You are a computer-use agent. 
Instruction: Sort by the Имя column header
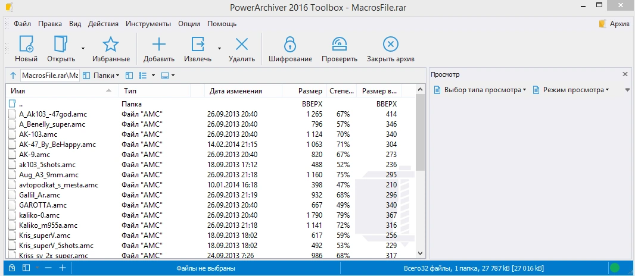[62, 91]
